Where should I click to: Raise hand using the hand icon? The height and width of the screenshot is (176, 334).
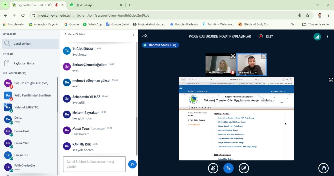pyautogui.click(x=323, y=168)
